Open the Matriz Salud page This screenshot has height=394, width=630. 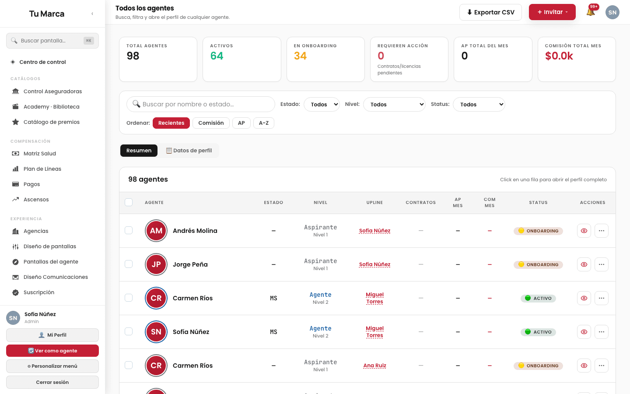[52, 154]
